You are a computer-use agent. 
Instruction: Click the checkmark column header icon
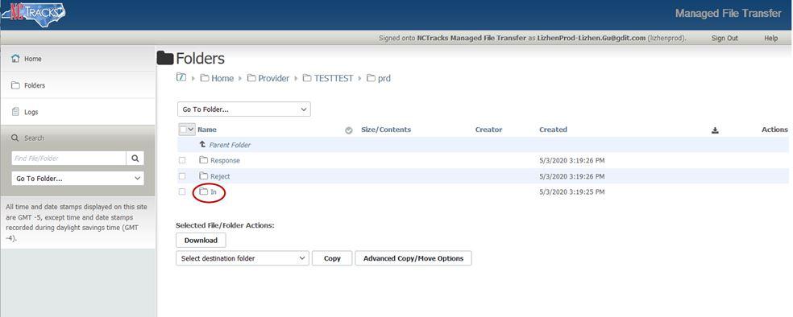pyautogui.click(x=348, y=130)
